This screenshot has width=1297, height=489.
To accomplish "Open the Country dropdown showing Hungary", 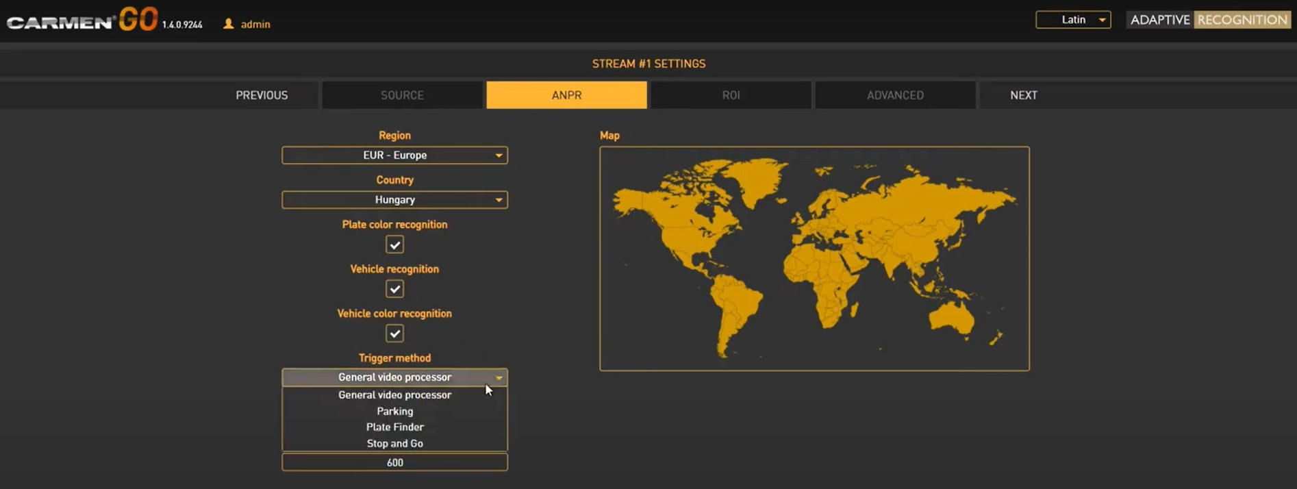I will (x=394, y=200).
